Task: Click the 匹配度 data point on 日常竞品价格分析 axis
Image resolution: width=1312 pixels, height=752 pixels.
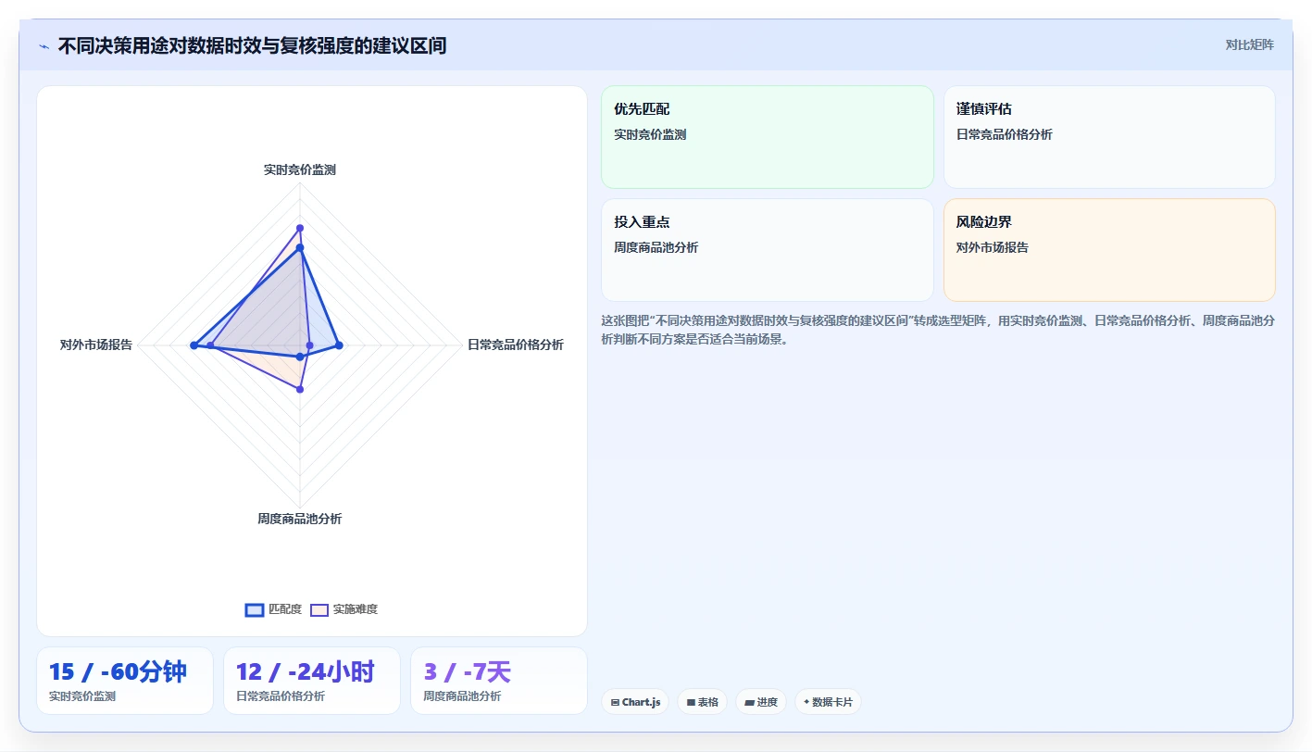Action: click(x=339, y=345)
